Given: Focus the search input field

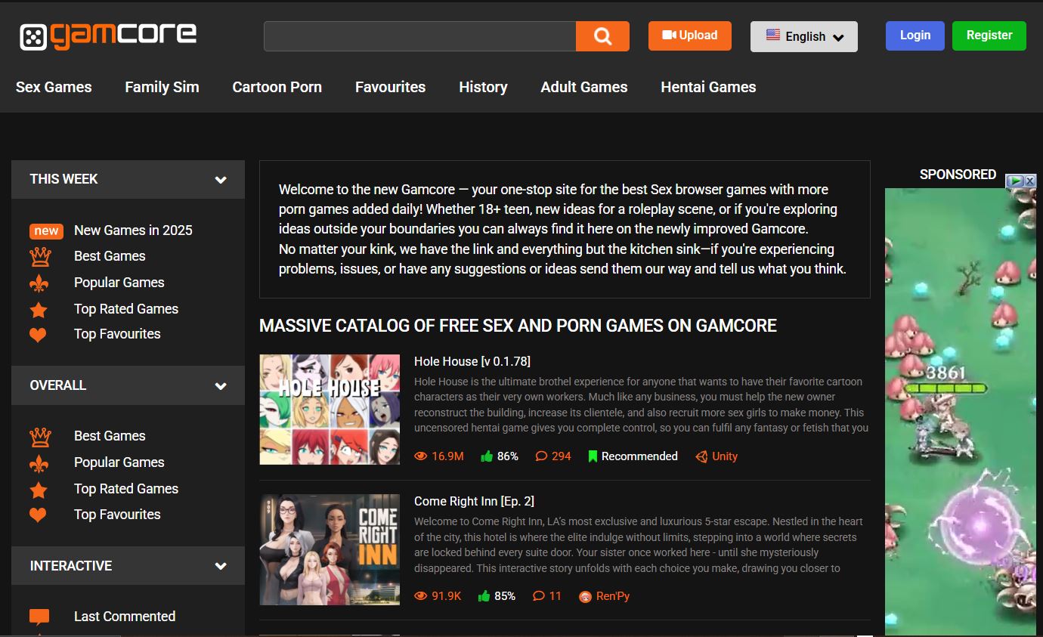Looking at the screenshot, I should coord(419,36).
